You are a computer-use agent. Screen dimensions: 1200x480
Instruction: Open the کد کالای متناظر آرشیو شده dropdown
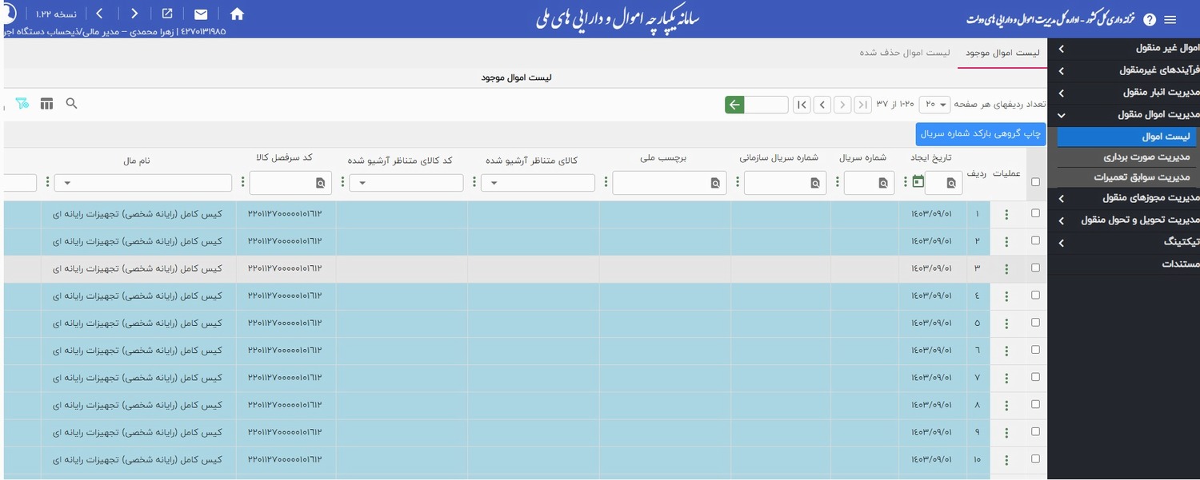[407, 183]
